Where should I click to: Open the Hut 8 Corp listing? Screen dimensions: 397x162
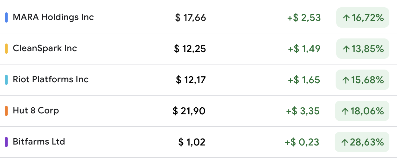click(x=36, y=111)
